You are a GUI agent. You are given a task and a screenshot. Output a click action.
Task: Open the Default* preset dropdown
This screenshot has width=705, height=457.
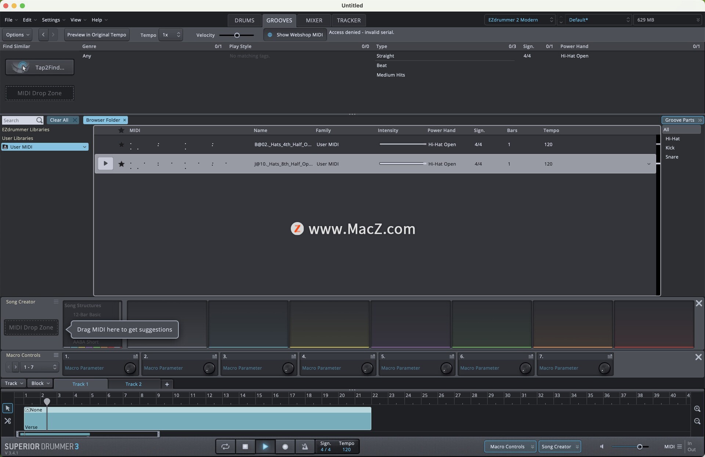(598, 20)
